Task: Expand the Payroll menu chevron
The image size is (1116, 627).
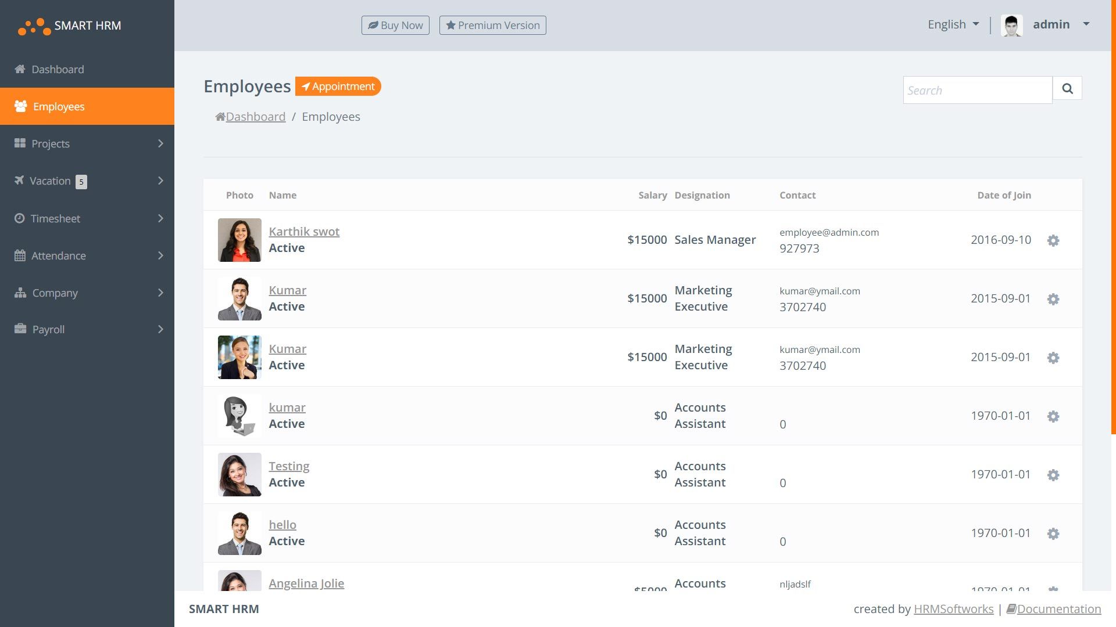Action: pyautogui.click(x=160, y=329)
